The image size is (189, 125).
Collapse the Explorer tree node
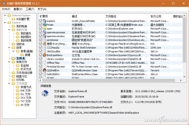(x=5, y=23)
